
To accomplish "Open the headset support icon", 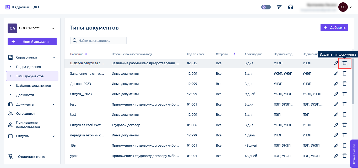I will coord(290,7).
